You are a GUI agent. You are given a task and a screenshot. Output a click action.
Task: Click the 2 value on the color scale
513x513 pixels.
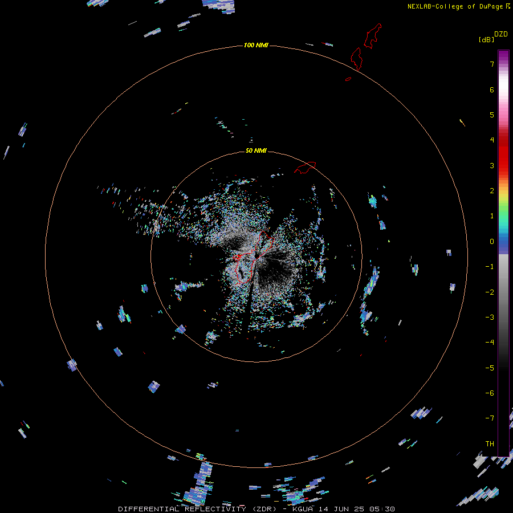[492, 191]
